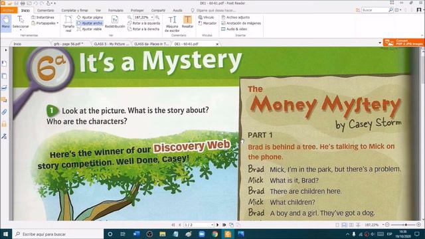This screenshot has width=425, height=239.
Task: Click the 'Dígame qué desea hacer' box
Action: coord(213,11)
